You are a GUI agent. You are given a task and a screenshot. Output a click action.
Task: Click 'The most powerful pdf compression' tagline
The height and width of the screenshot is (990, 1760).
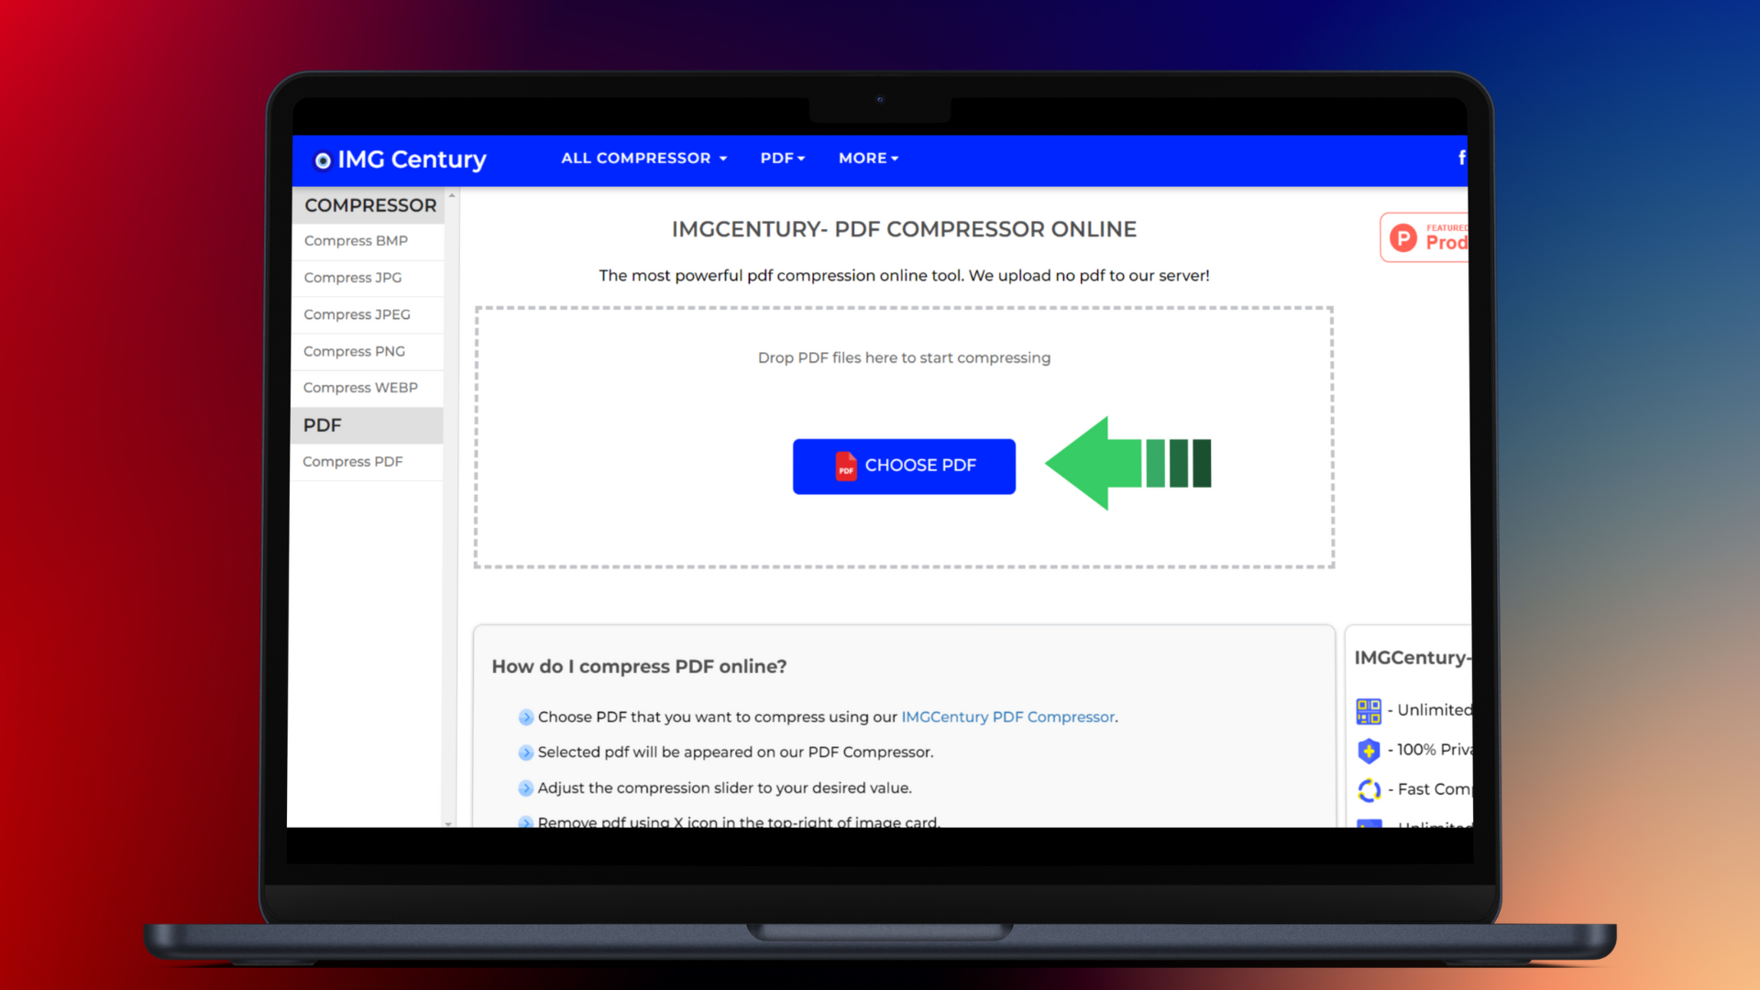(x=904, y=275)
